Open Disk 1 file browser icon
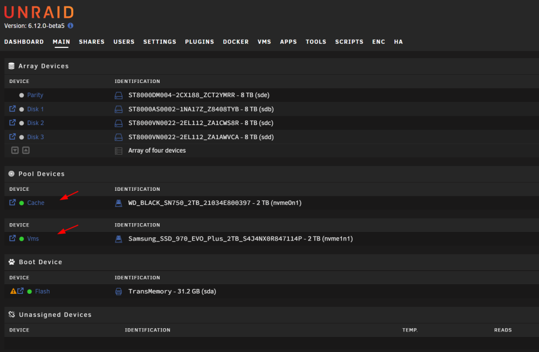This screenshot has height=352, width=539. pos(12,109)
